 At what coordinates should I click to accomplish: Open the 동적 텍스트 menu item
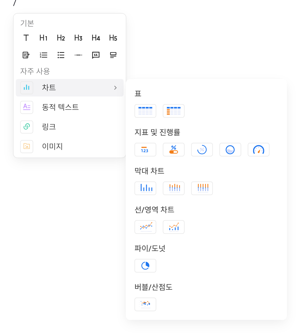[70, 107]
